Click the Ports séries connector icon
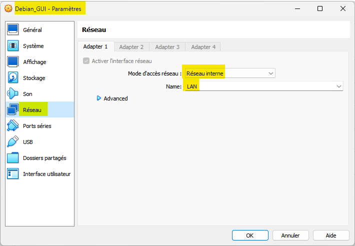355x246 pixels. 13,126
